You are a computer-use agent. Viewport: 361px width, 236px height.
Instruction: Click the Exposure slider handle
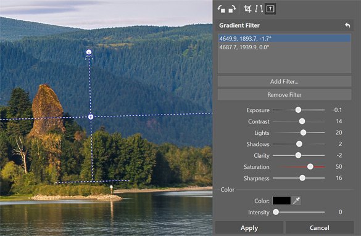point(298,110)
